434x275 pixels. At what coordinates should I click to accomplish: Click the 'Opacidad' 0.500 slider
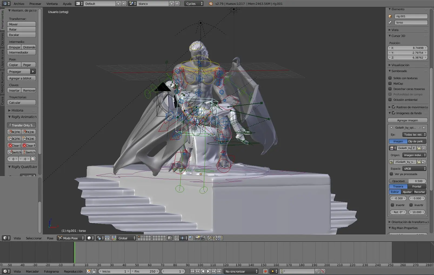click(408, 181)
